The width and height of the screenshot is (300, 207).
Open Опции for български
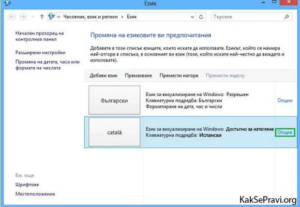click(x=284, y=100)
